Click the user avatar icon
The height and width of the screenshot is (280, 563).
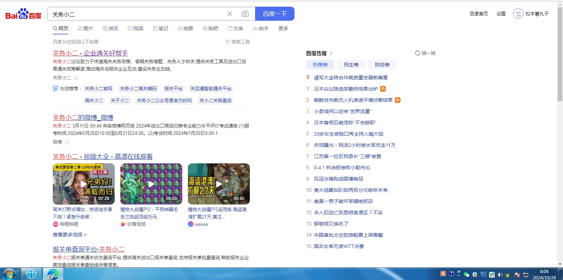[518, 14]
